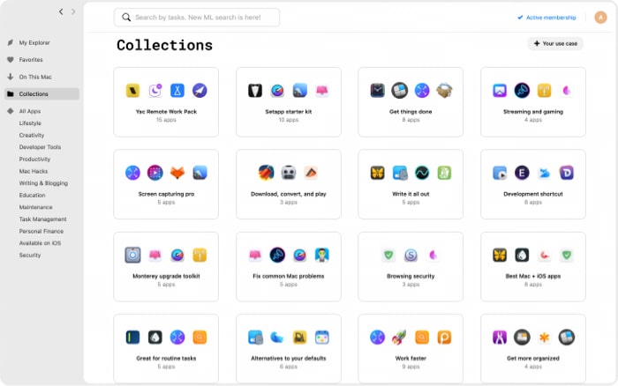Click the search magnifier icon
The width and height of the screenshot is (618, 386).
(x=126, y=18)
